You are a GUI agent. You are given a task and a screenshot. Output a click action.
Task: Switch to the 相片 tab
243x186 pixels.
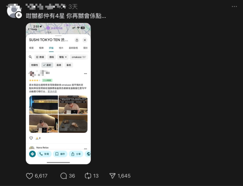(61, 48)
